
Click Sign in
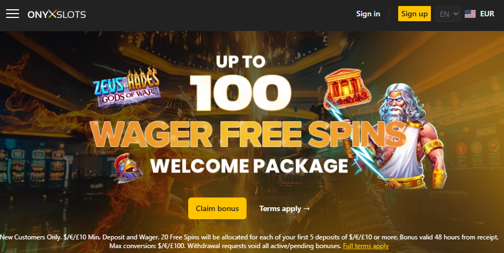point(368,14)
